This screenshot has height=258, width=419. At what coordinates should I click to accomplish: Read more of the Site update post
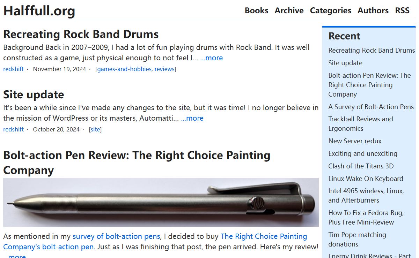click(192, 118)
